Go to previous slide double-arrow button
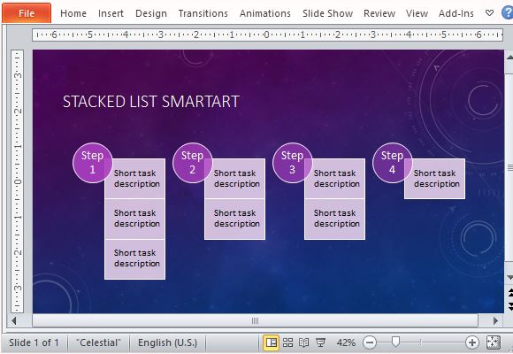 point(510,292)
